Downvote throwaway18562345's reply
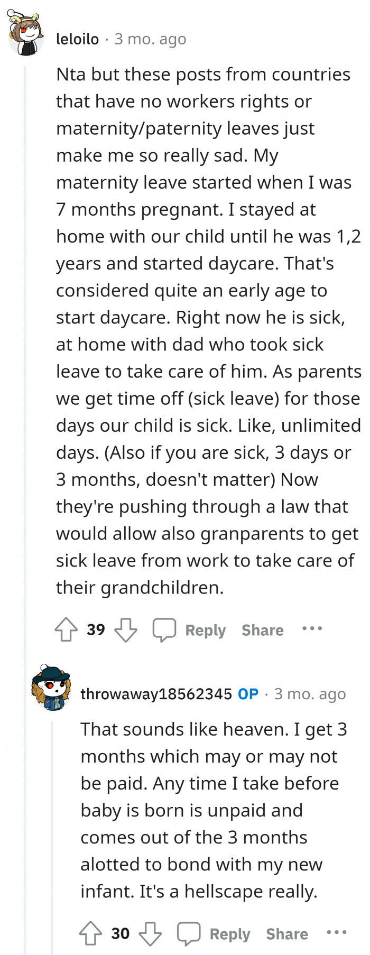This screenshot has height=955, width=370. coord(150,933)
